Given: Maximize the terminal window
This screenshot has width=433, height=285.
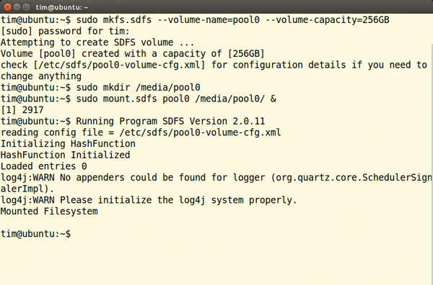Looking at the screenshot, I should [x=26, y=7].
